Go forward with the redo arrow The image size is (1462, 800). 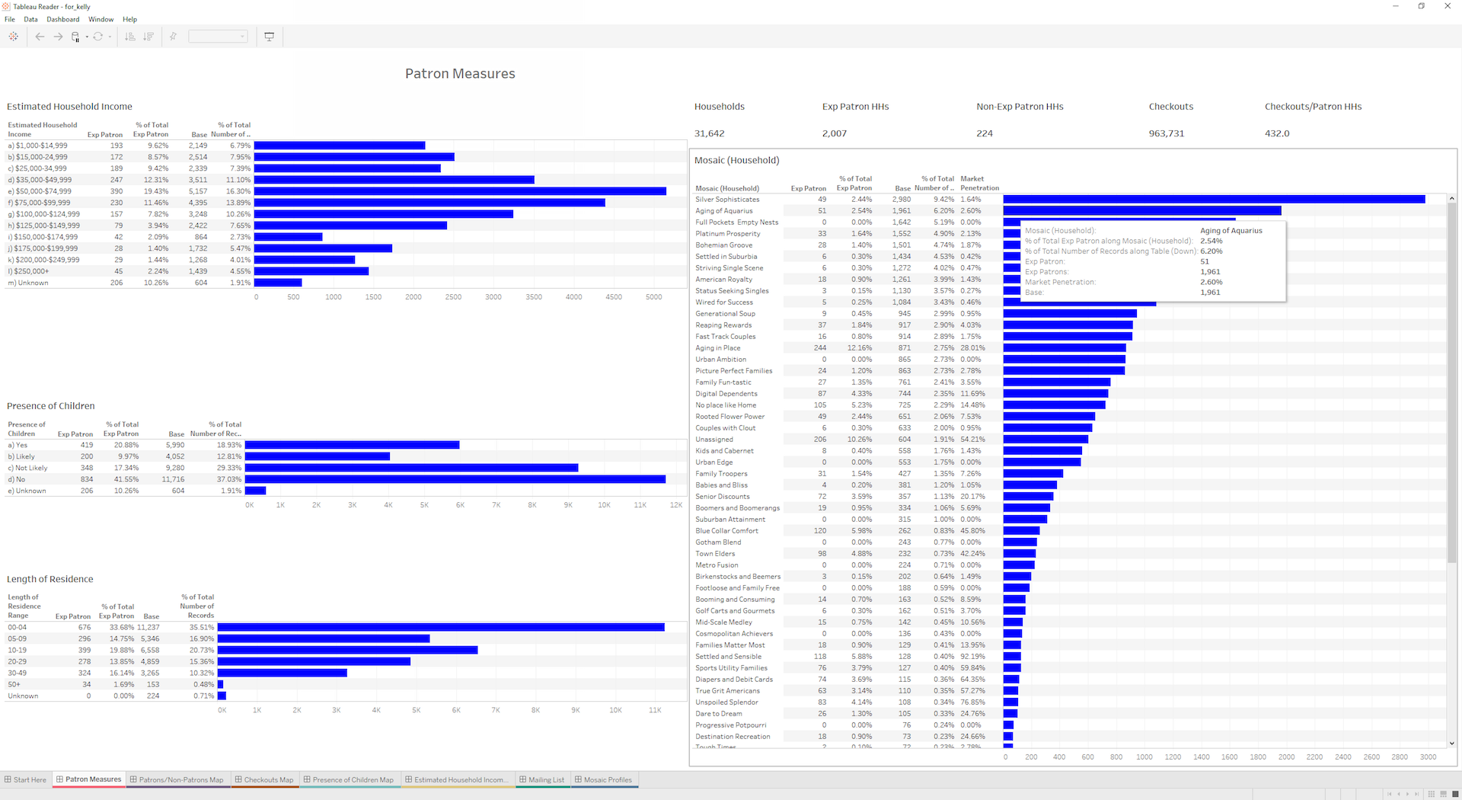tap(58, 37)
